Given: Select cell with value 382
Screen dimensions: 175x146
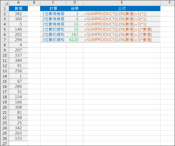Looking at the screenshot, I should click(x=18, y=14).
